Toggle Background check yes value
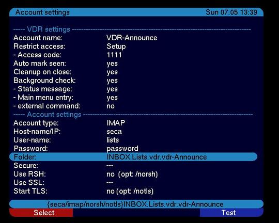279x223 pixels. coord(112,81)
